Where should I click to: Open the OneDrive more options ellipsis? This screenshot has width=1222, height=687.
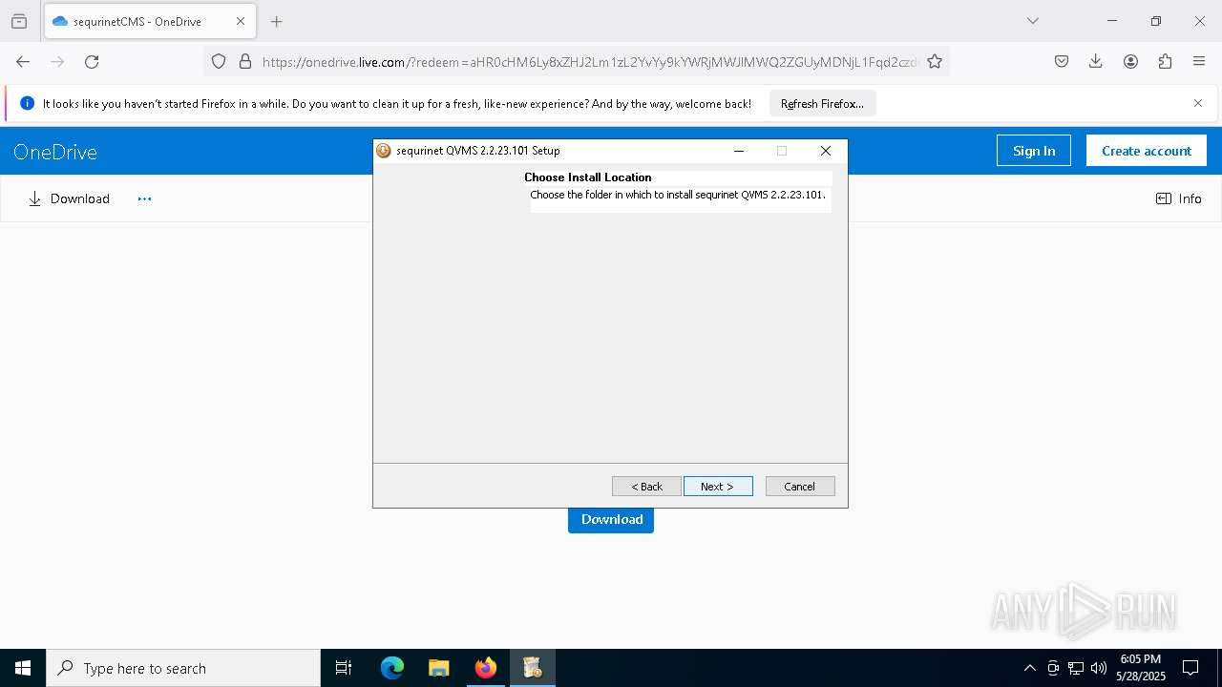(144, 198)
